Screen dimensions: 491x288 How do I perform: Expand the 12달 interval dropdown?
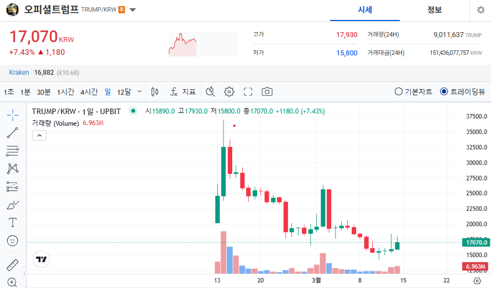(140, 91)
